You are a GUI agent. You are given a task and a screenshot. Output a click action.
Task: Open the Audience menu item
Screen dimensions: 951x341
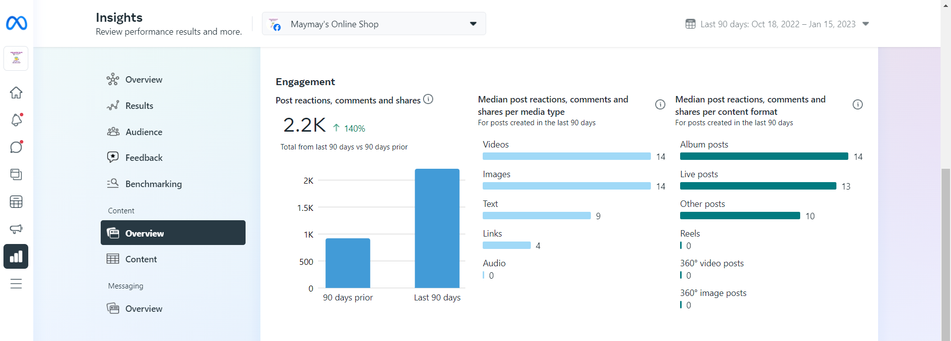coord(144,132)
